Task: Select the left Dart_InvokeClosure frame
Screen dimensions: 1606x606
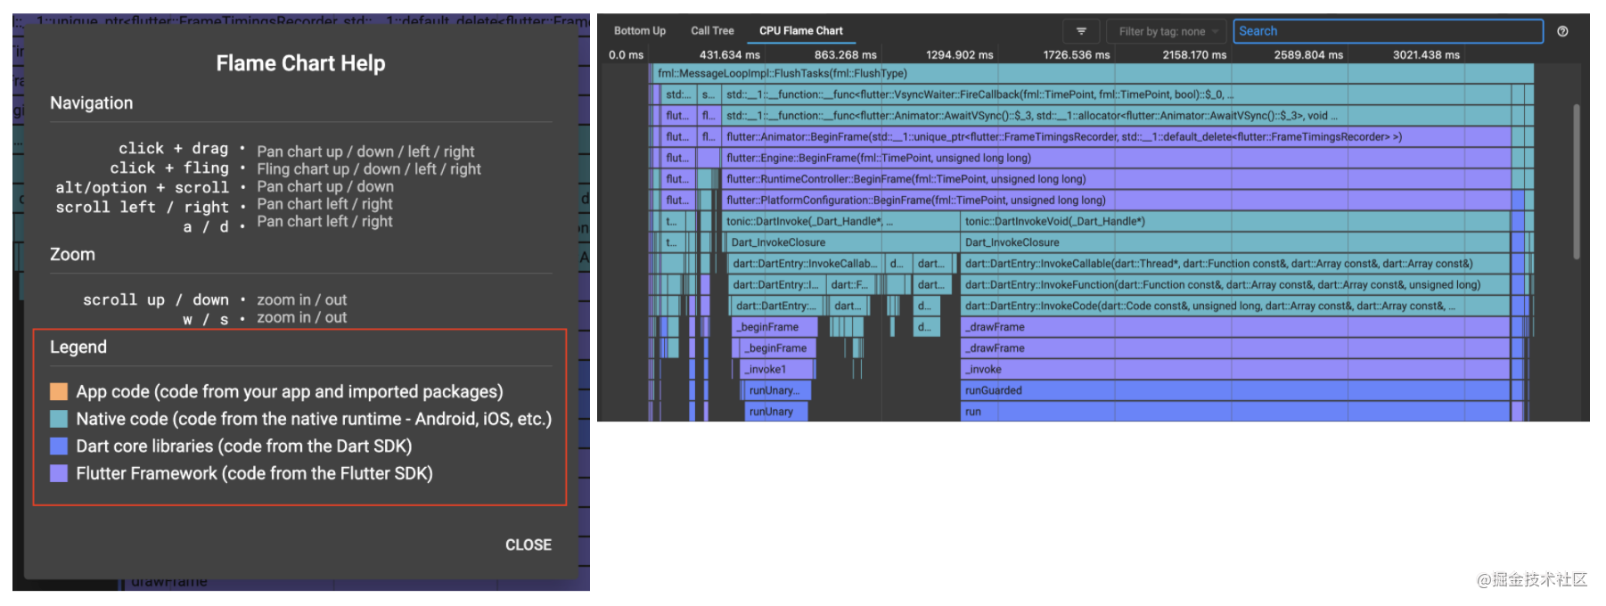Action: 843,242
